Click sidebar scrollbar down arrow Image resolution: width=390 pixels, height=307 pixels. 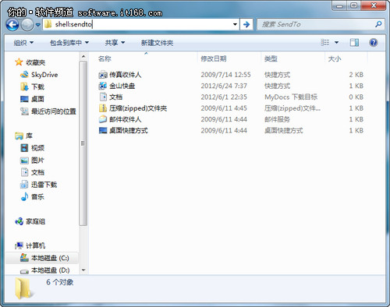click(x=83, y=270)
